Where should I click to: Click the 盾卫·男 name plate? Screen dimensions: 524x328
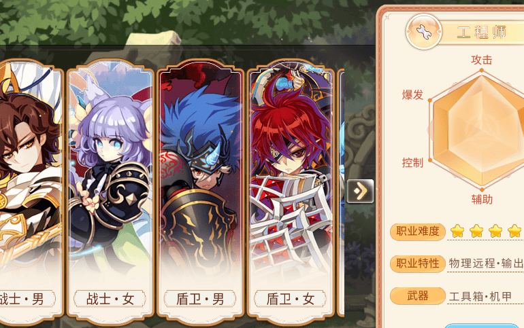click(x=200, y=299)
